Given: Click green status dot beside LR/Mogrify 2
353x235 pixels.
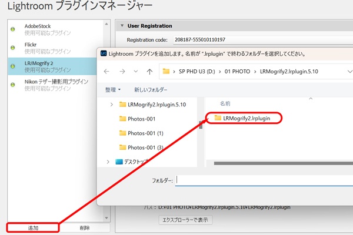Looking at the screenshot, I should pos(13,66).
